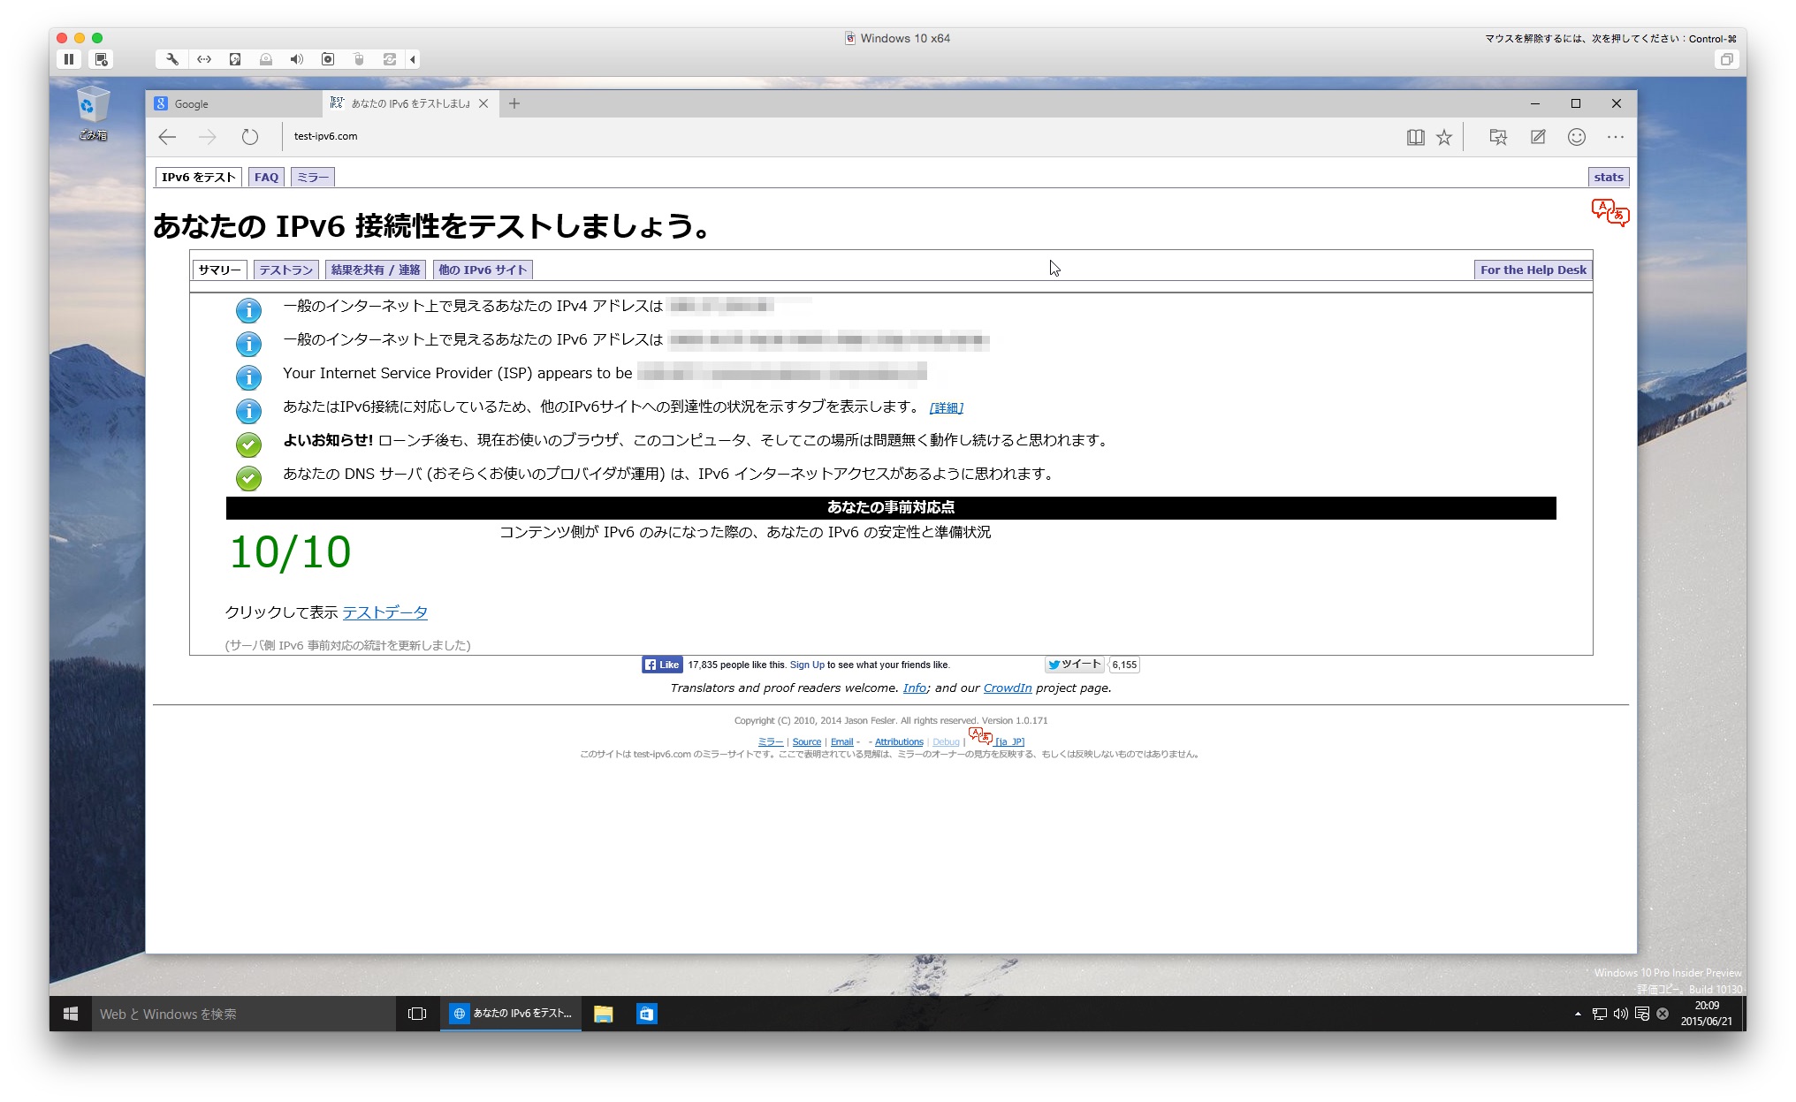
Task: Click the Sign Up link
Action: (807, 665)
